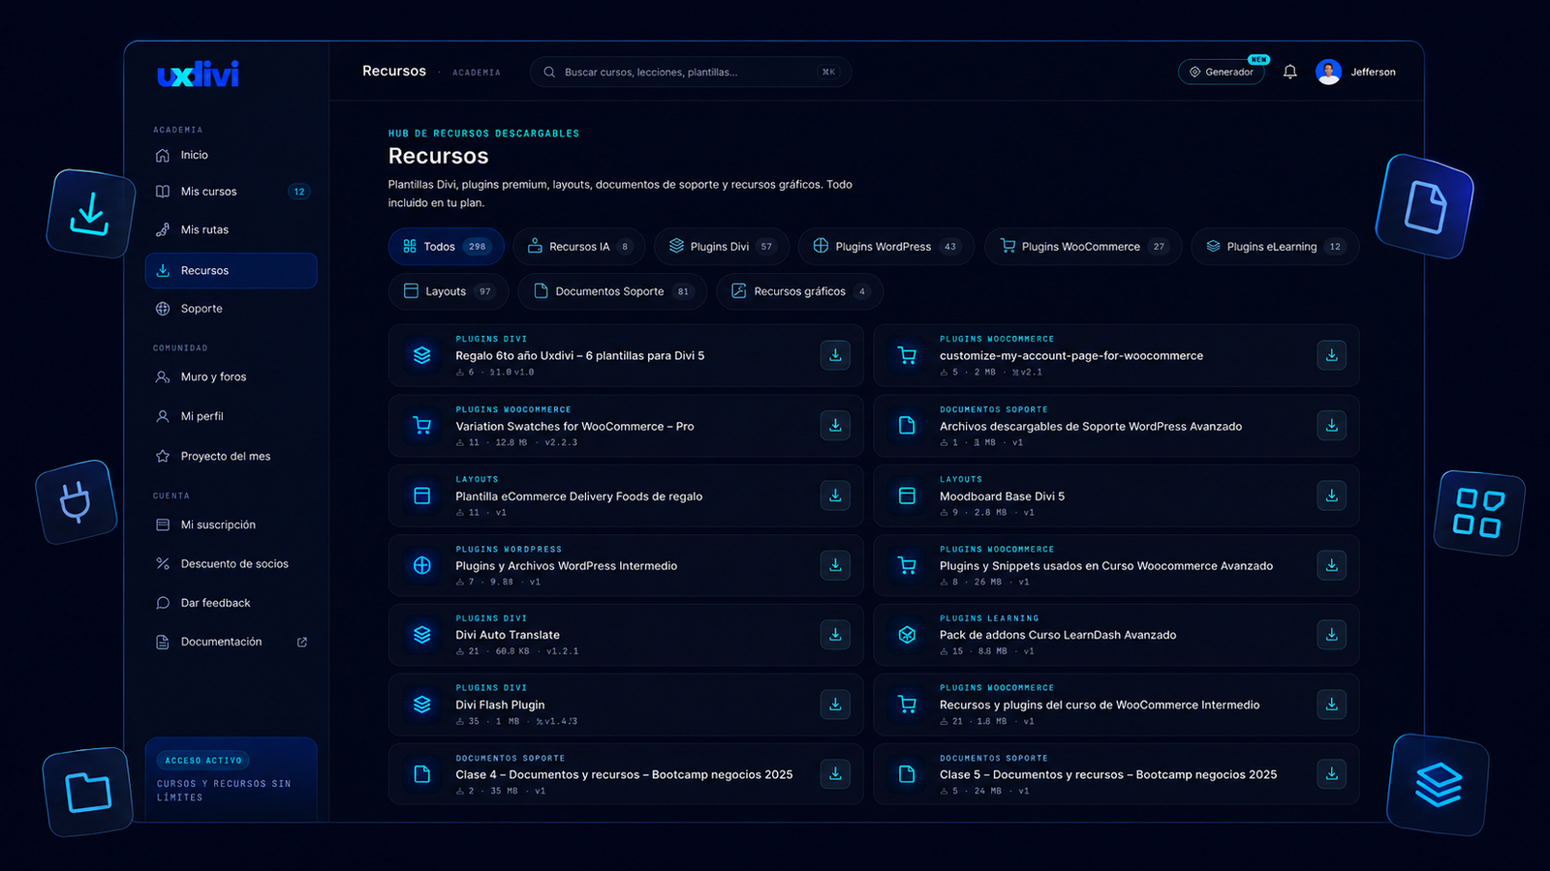Viewport: 1550px width, 871px height.
Task: Open Mis cursos in sidebar
Action: coord(231,192)
